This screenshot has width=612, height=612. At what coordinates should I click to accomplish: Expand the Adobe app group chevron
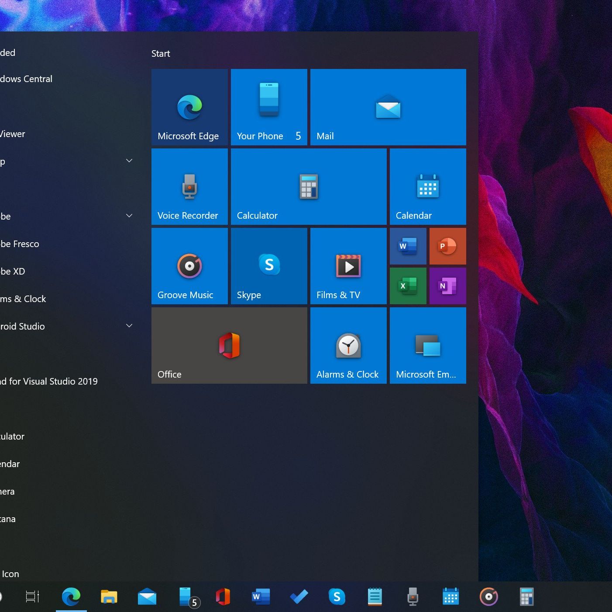coord(129,216)
